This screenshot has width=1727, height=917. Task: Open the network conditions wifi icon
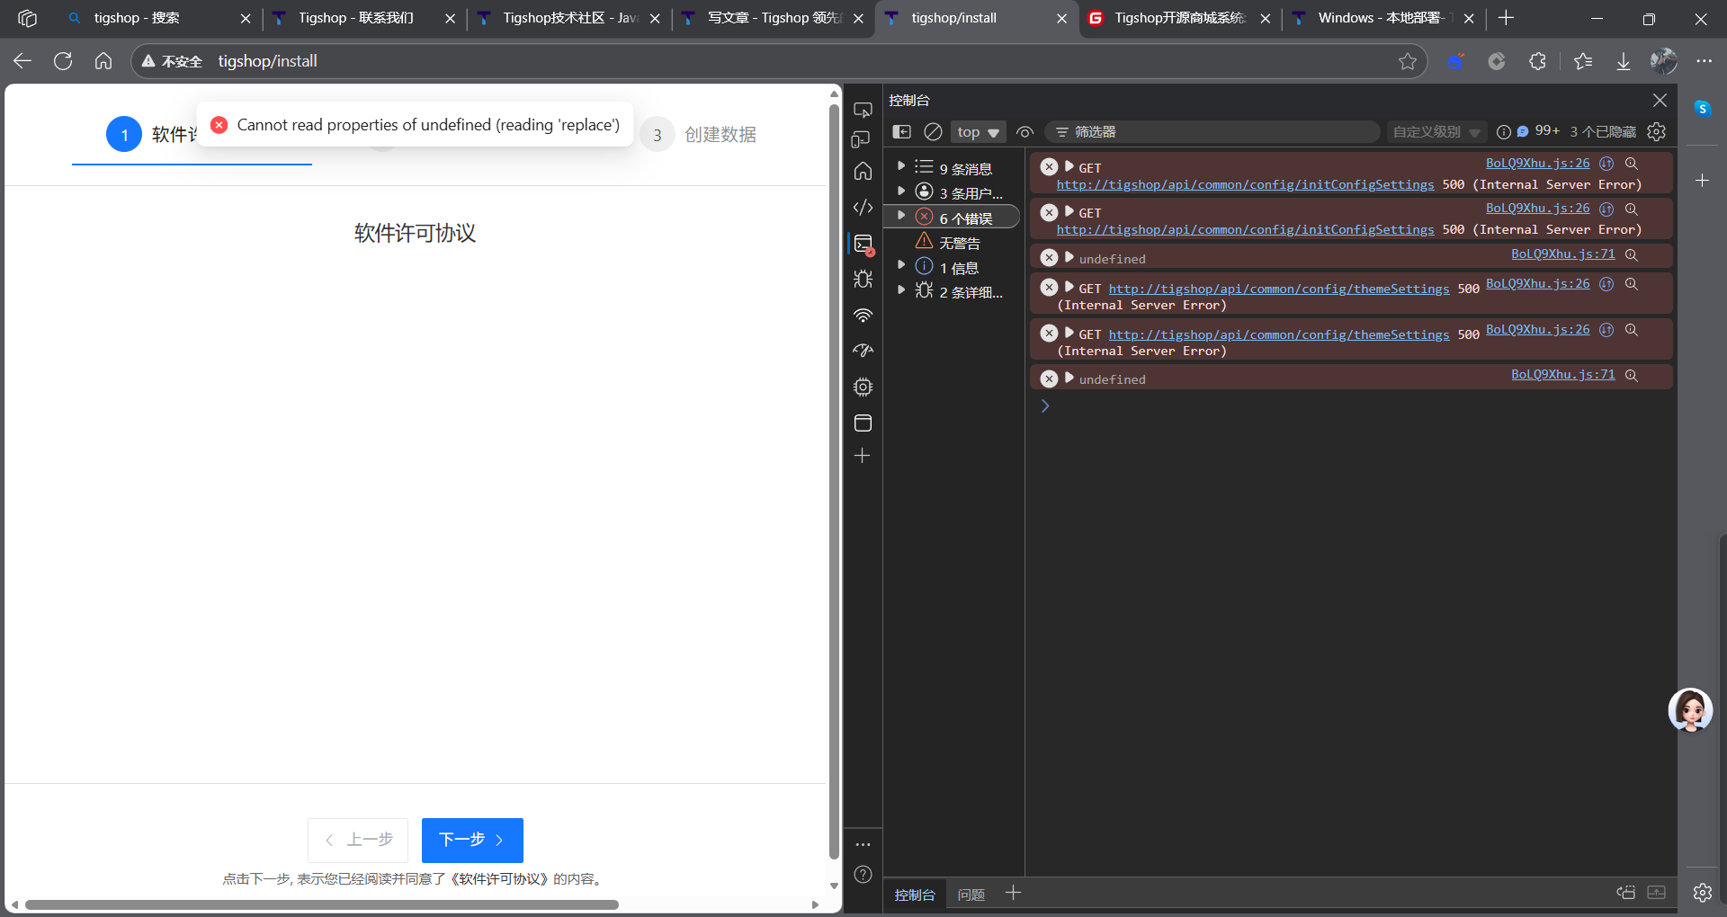pyautogui.click(x=863, y=316)
